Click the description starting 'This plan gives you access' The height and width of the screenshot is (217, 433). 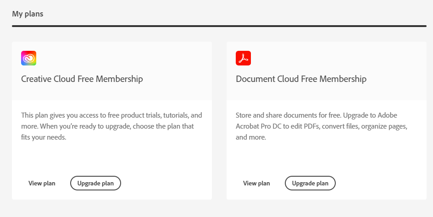(x=111, y=126)
